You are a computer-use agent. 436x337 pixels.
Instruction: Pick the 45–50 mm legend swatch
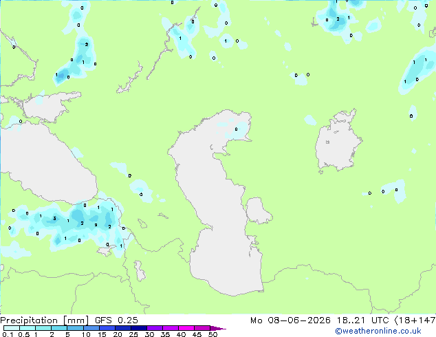coord(202,328)
